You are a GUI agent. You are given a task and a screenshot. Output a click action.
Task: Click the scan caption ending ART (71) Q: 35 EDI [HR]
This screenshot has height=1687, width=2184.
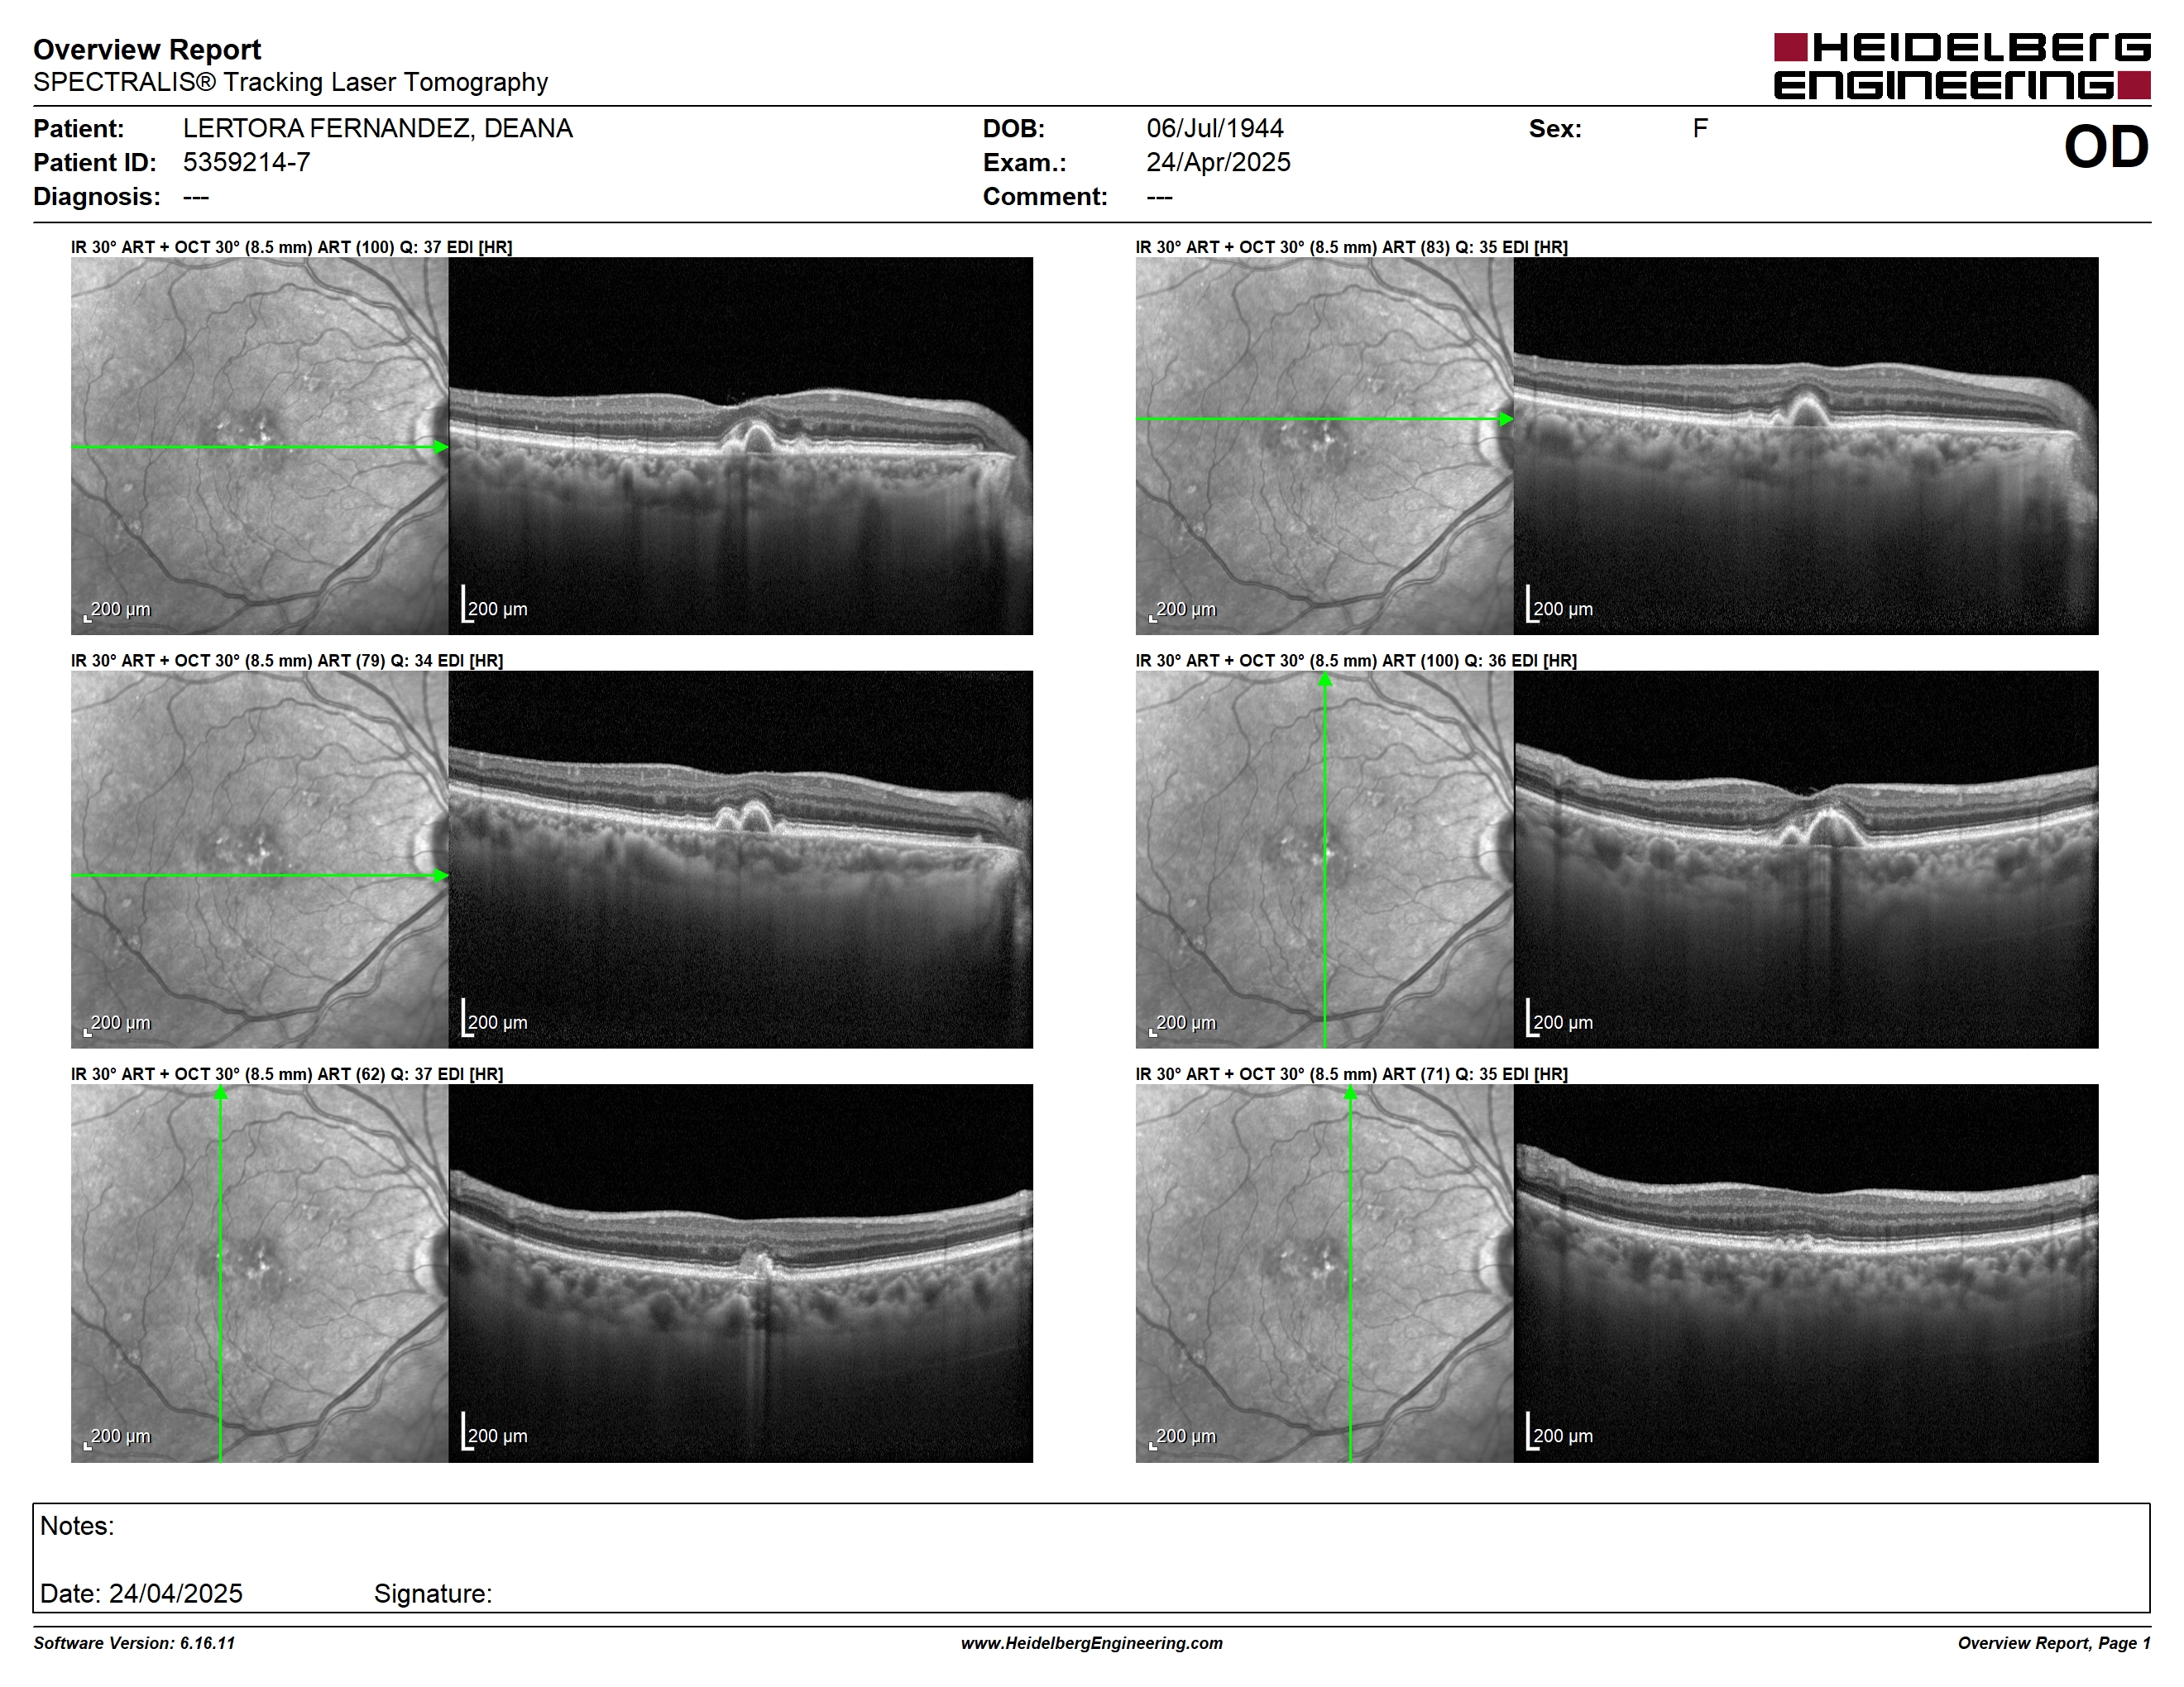coord(1351,1074)
